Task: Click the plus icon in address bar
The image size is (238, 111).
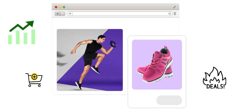Action: point(70,14)
